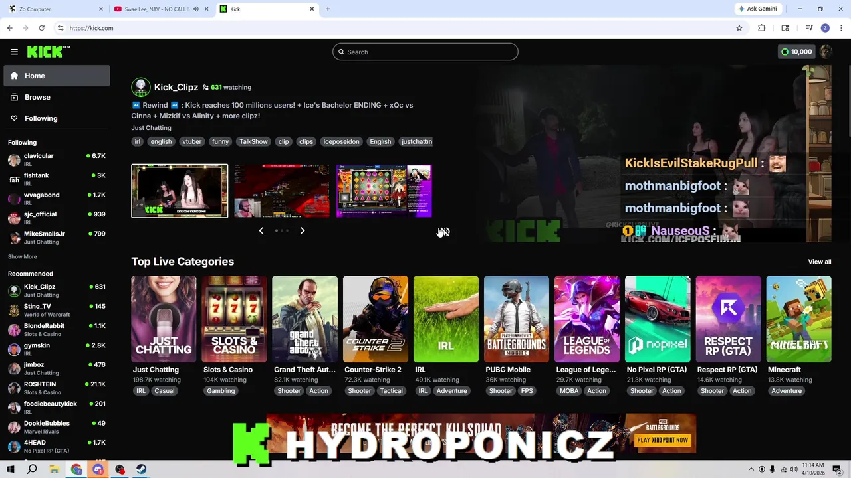Open MikeSmallsJr channel in sidebar
851x478 pixels.
tap(57, 238)
